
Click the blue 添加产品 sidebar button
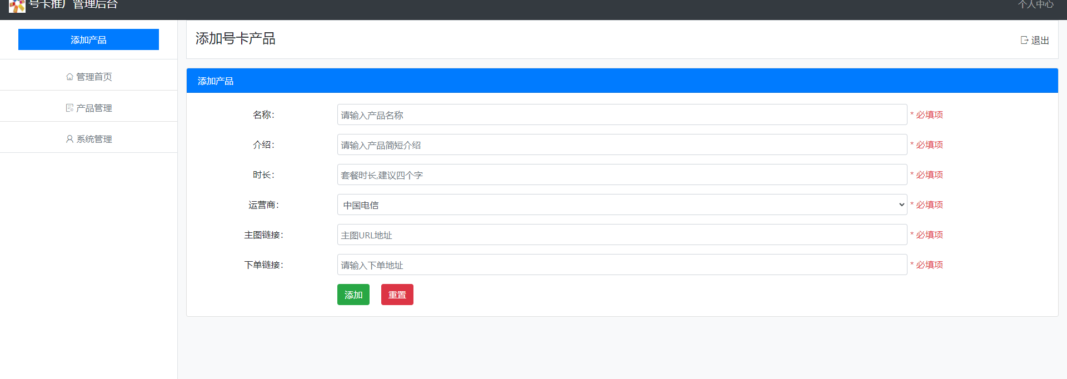click(x=88, y=39)
